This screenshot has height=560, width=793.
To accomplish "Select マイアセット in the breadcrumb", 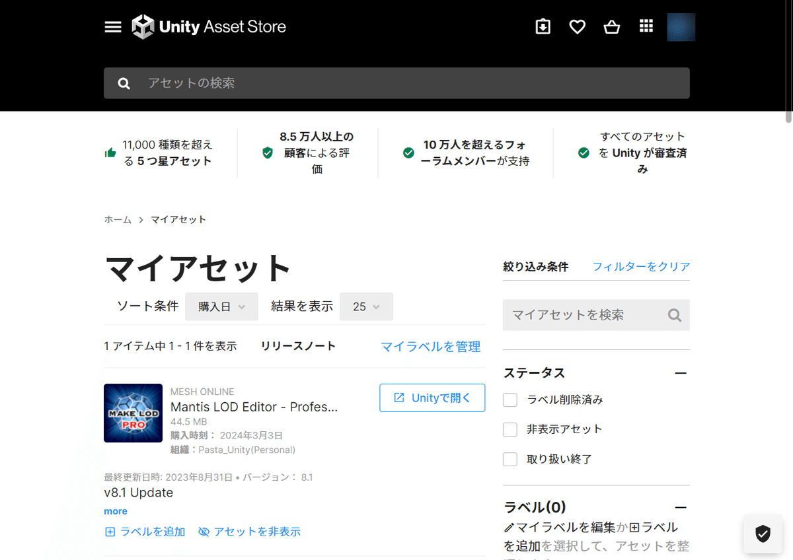I will [178, 219].
